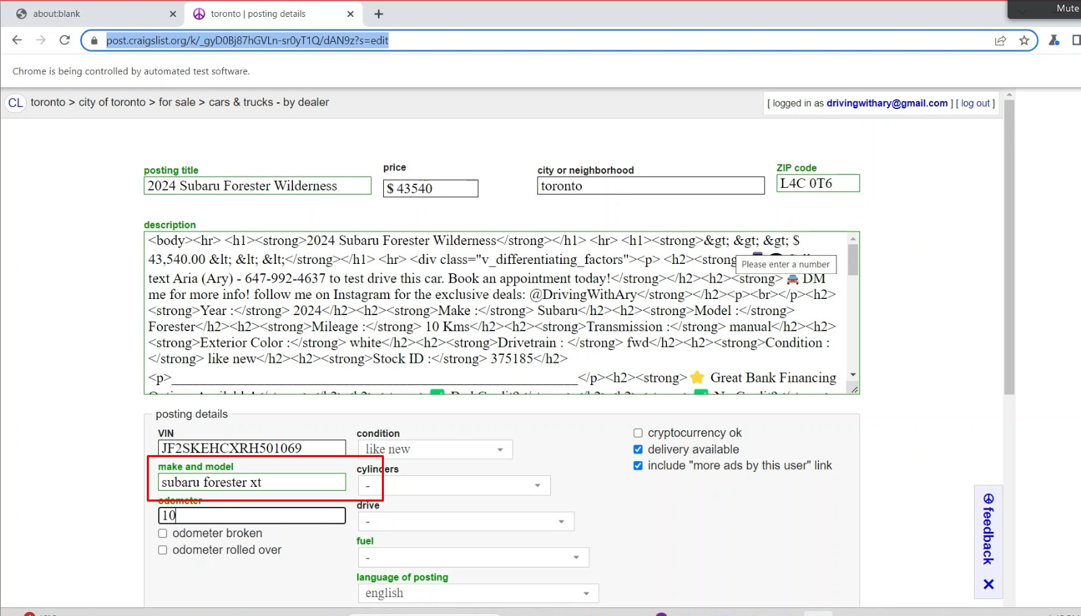
Task: Click into the price field
Action: coord(430,189)
